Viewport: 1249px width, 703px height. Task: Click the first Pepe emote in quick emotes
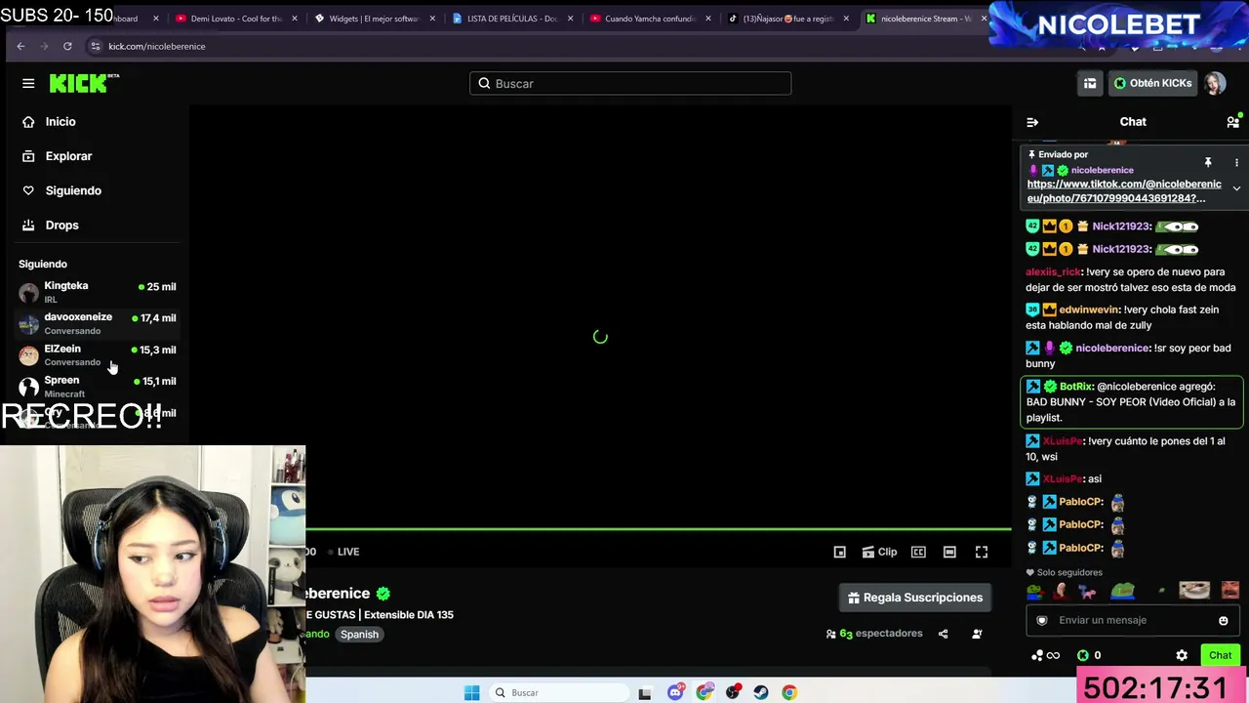coord(1034,591)
